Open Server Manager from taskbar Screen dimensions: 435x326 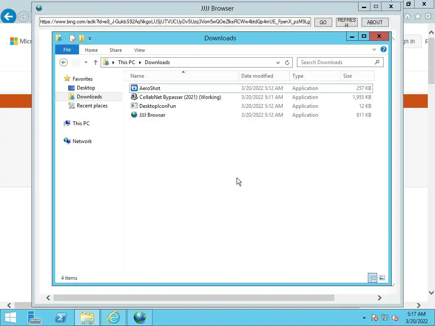point(34,318)
